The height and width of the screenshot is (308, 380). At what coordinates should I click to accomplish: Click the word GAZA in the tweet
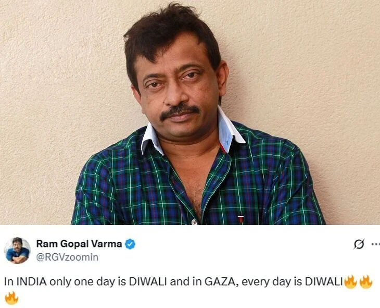pyautogui.click(x=220, y=282)
